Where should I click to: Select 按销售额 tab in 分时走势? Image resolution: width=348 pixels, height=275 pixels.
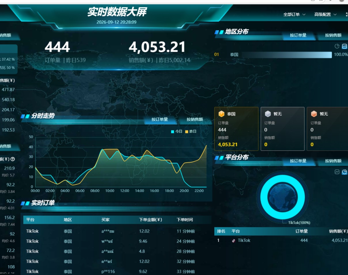point(195,119)
